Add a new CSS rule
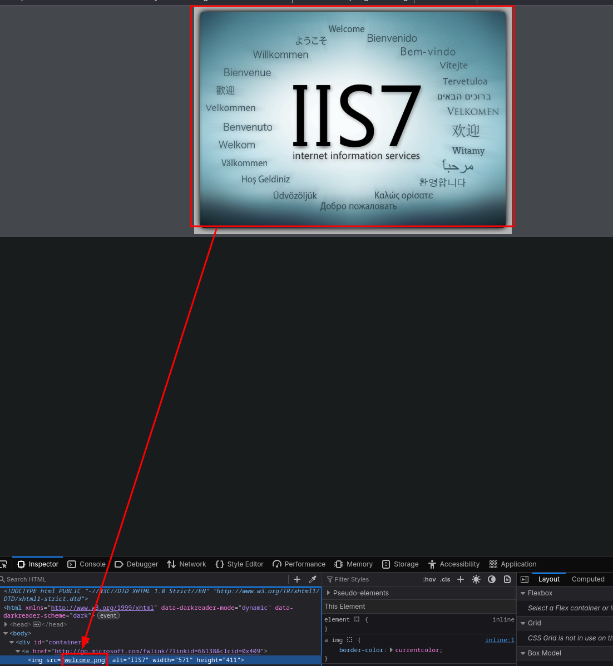The width and height of the screenshot is (613, 666). (x=461, y=579)
